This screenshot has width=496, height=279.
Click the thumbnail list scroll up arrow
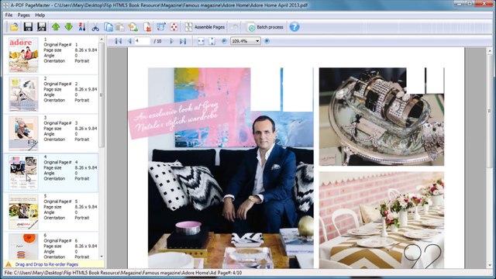point(102,40)
